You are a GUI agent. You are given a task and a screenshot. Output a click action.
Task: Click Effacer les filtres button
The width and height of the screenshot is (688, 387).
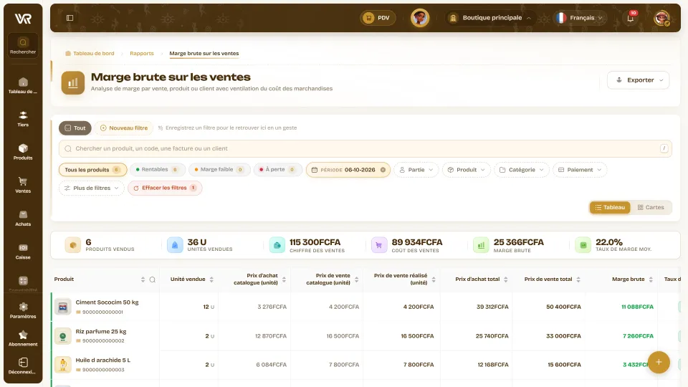tap(165, 188)
